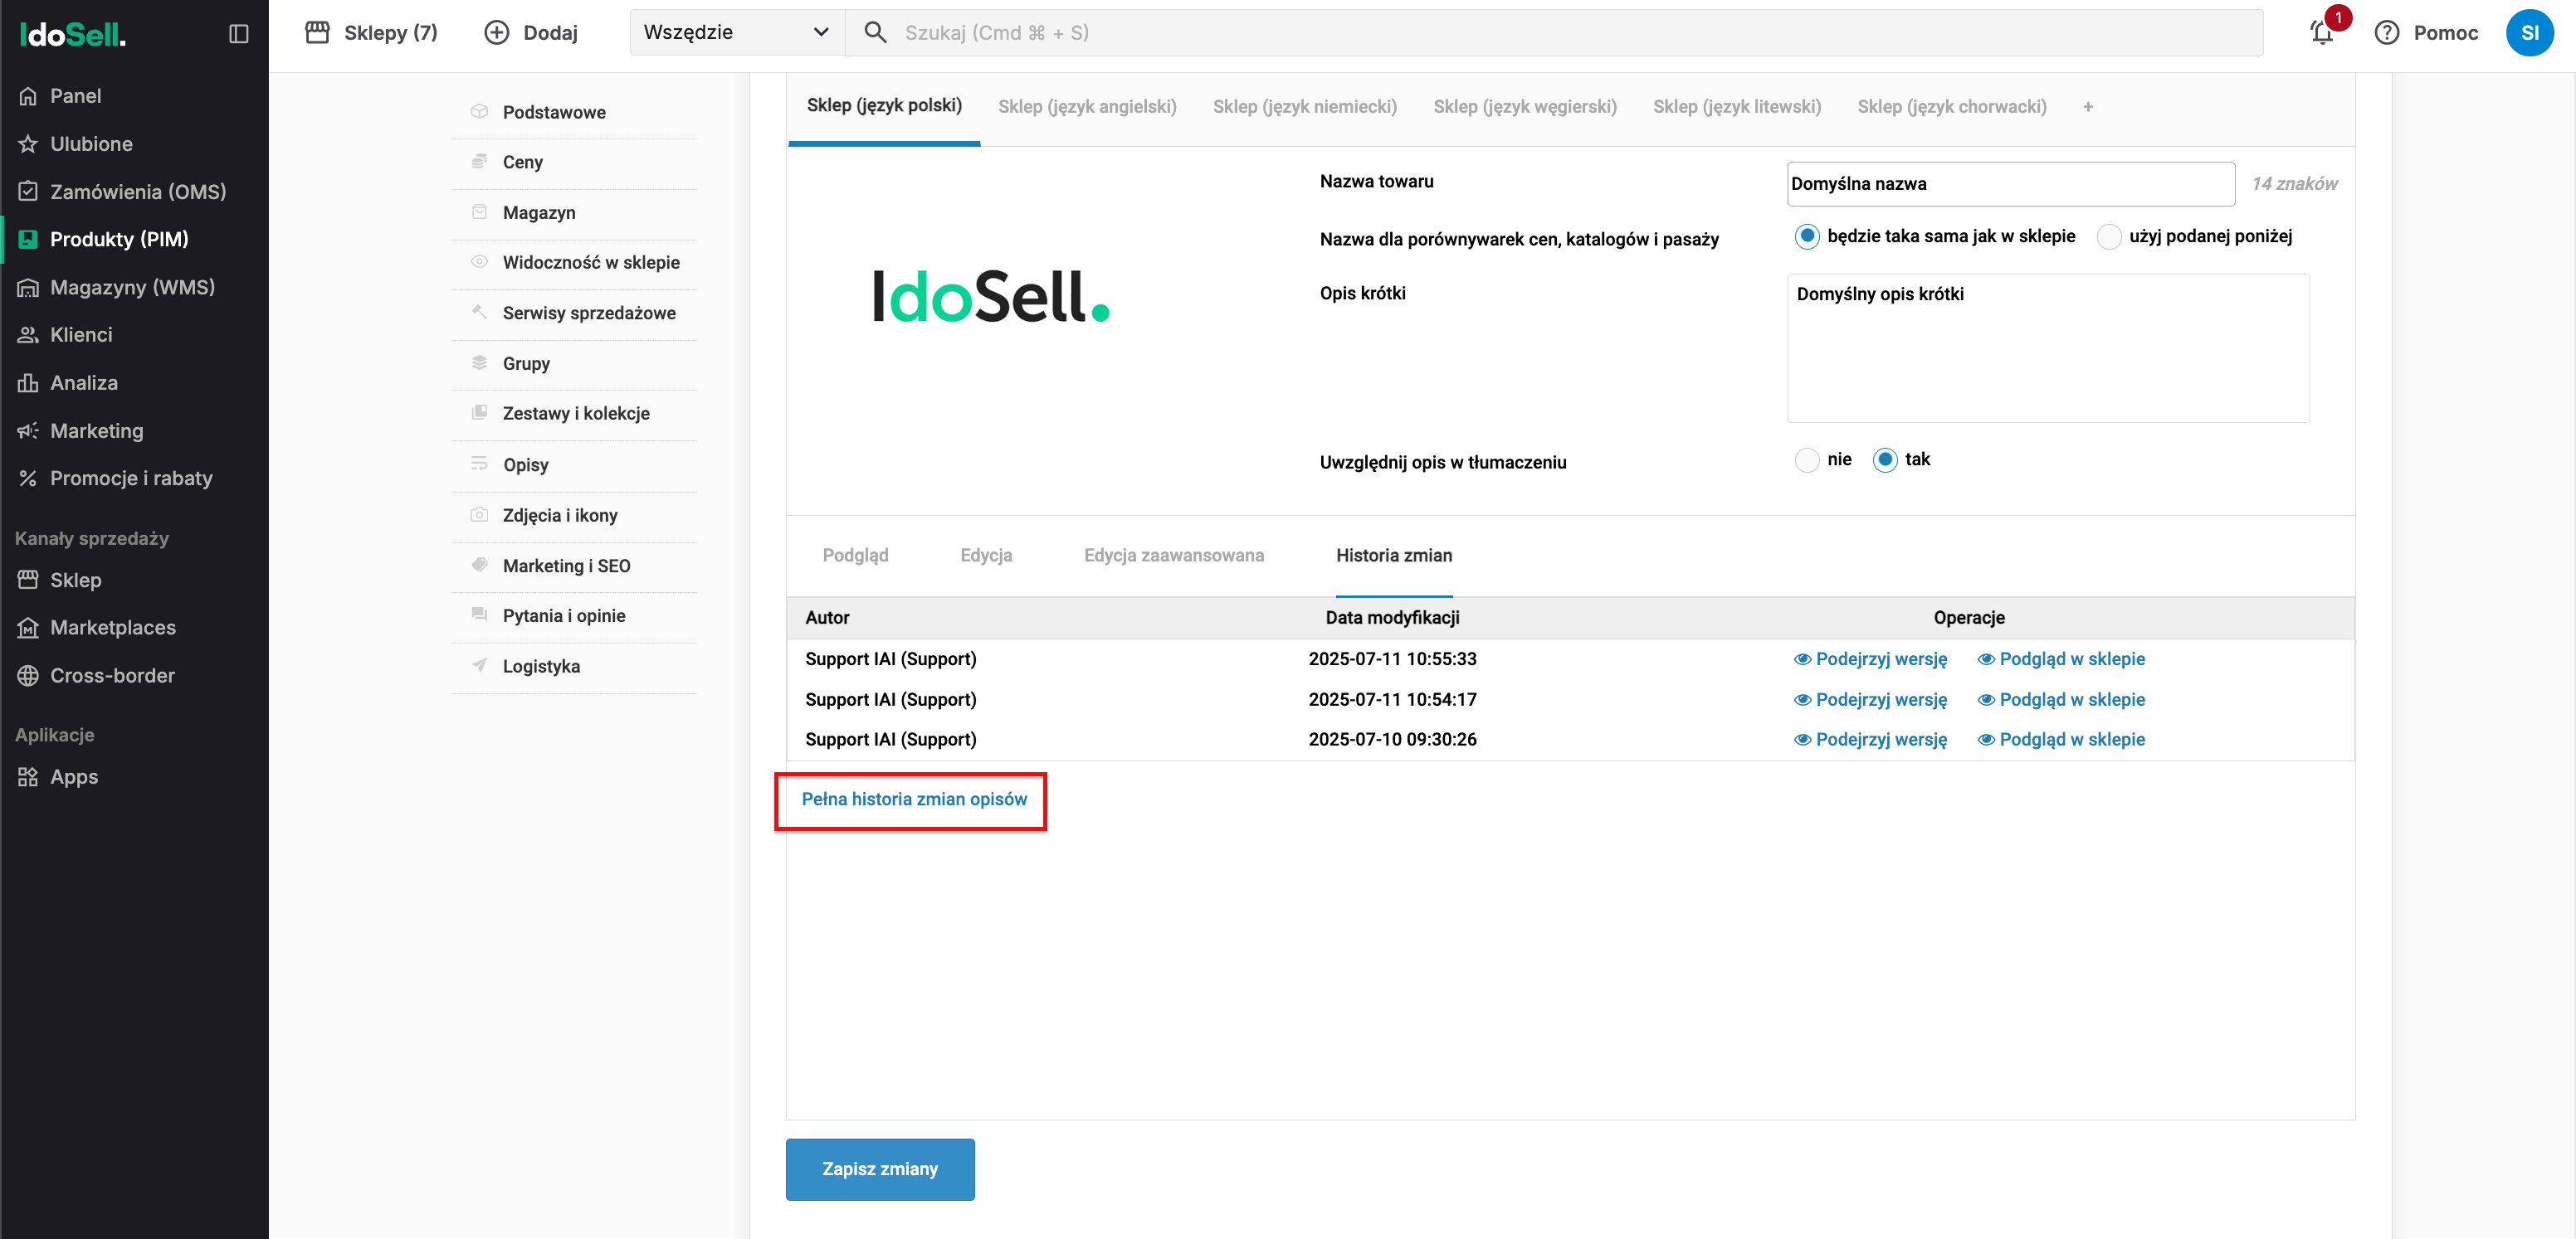Switch to Sklep (język węgierski) tab
This screenshot has height=1239, width=2576.
pyautogui.click(x=1524, y=107)
